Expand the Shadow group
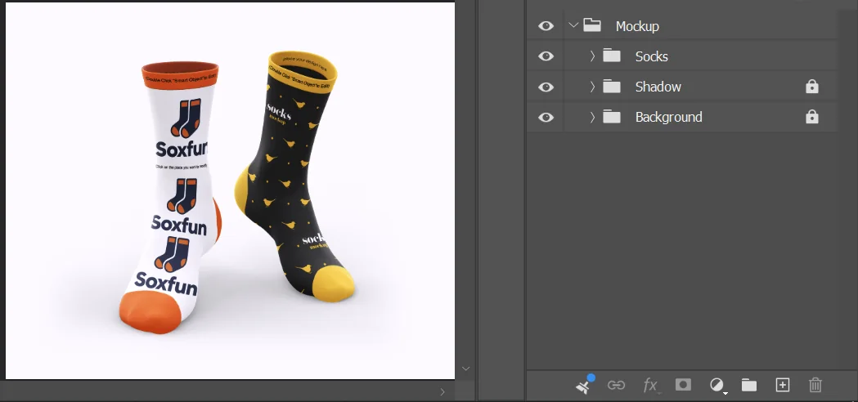This screenshot has height=402, width=858. [593, 87]
